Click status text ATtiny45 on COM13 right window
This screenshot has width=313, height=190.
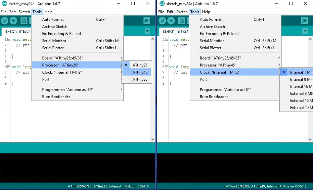coord(266,186)
